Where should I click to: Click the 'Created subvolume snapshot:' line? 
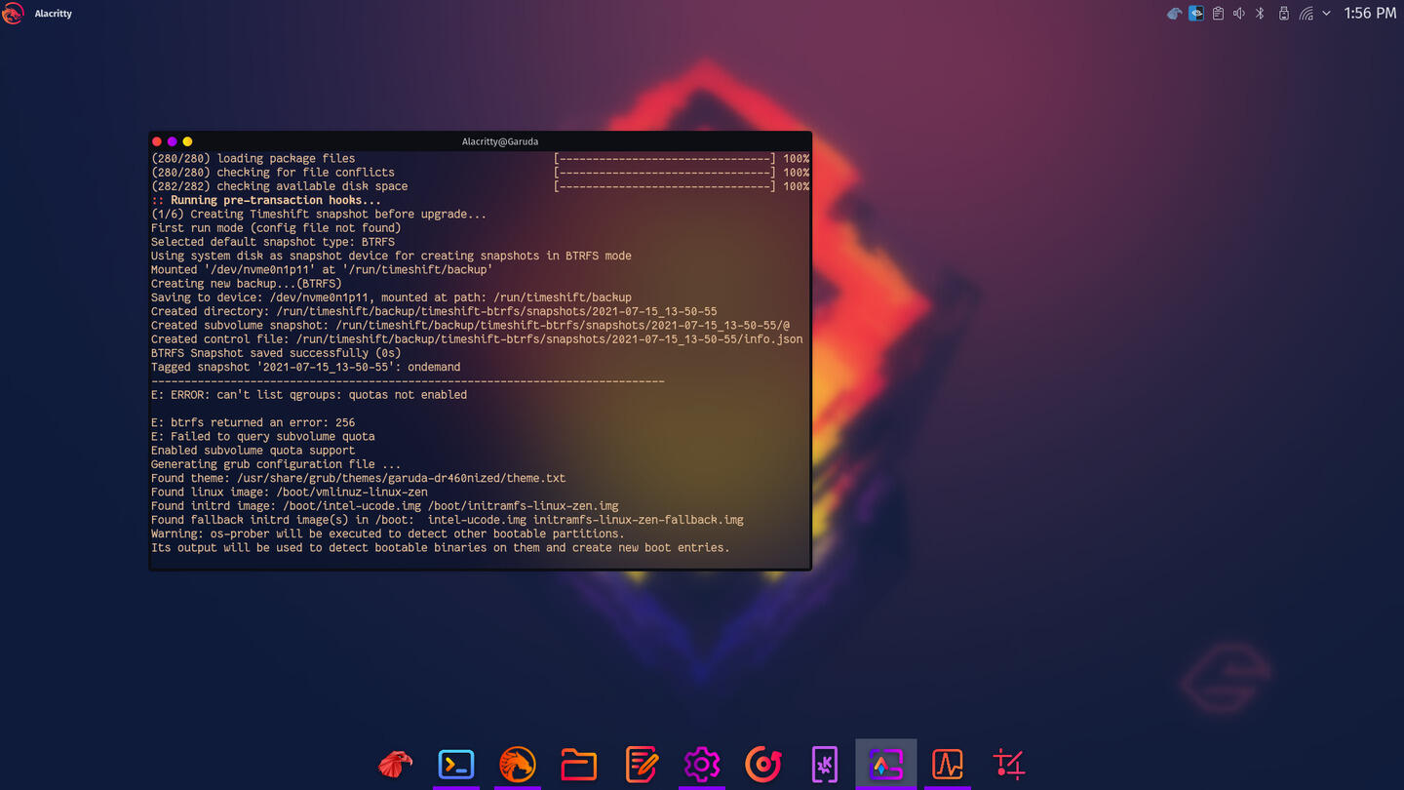pos(470,325)
